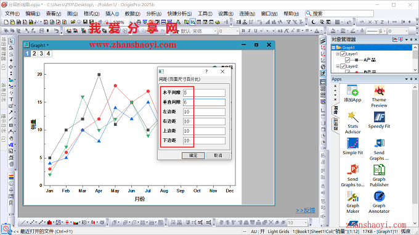Select the Text tool in left toolbar
419x235 pixels.
tap(11, 99)
